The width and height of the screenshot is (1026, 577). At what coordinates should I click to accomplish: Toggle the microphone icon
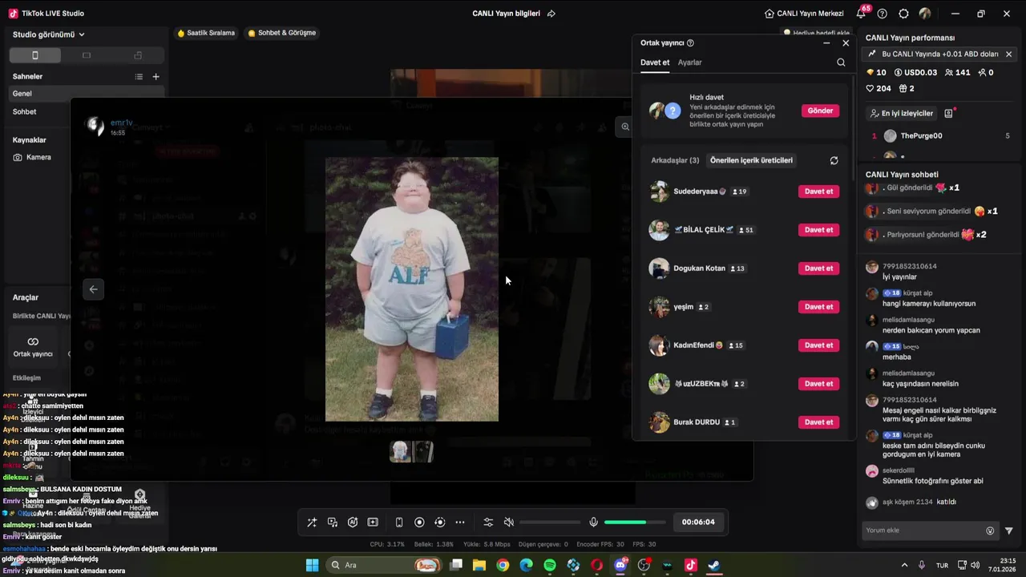click(x=593, y=523)
